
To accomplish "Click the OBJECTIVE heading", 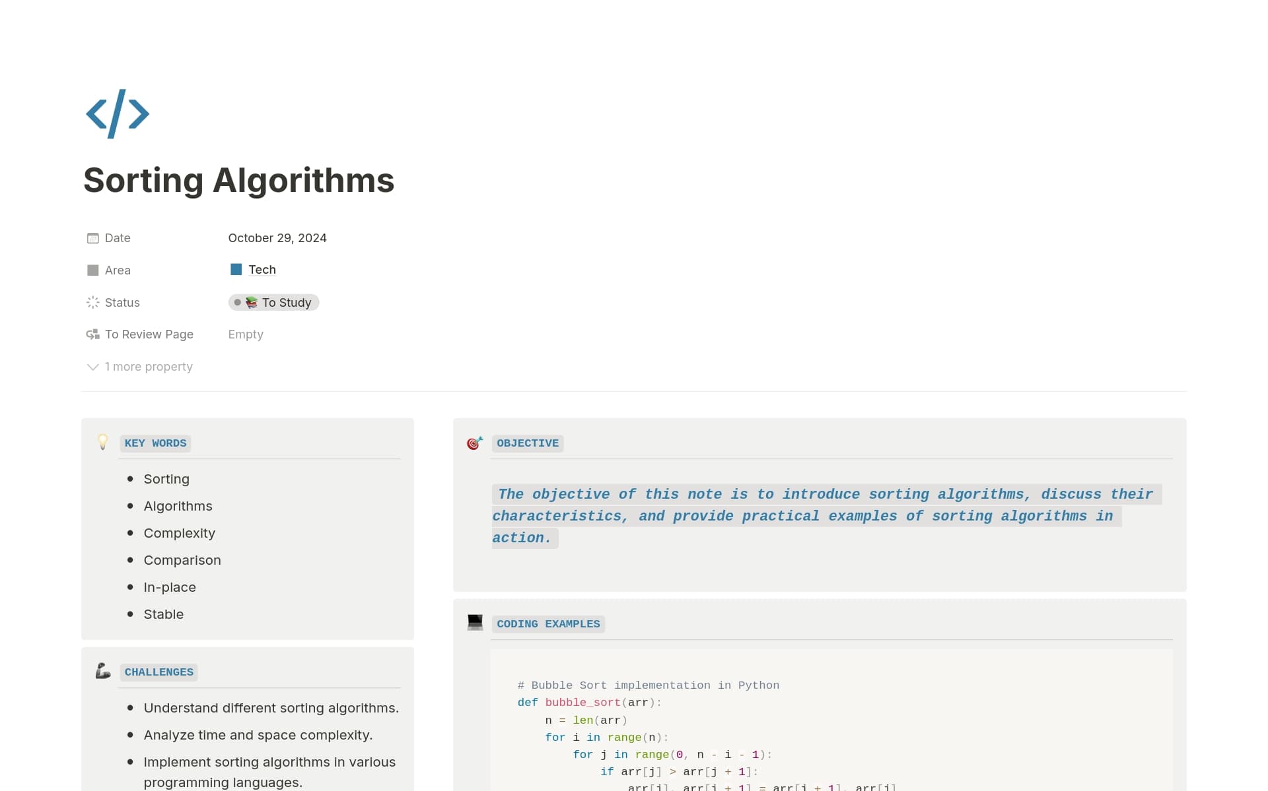I will point(528,443).
